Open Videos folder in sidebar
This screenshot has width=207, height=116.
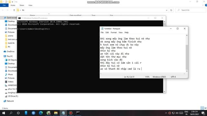coord(9,82)
